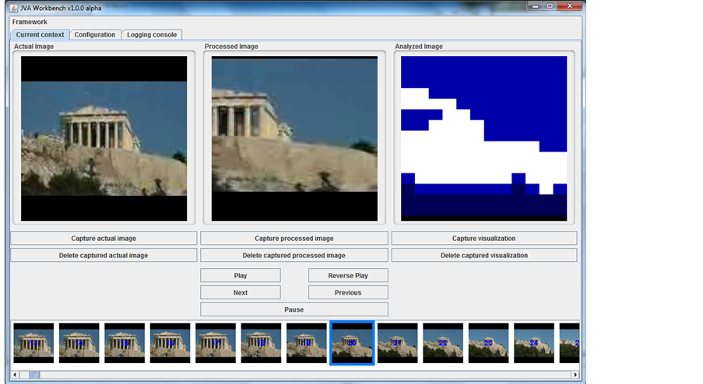Open the Logging console tab
Screen dimensions: 703x384
point(152,35)
